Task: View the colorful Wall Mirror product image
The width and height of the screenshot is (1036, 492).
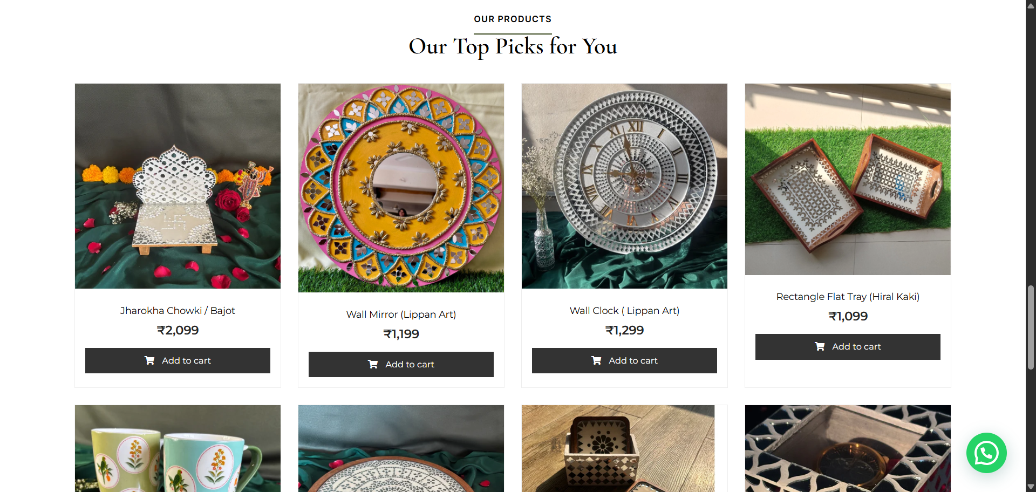Action: pos(401,188)
